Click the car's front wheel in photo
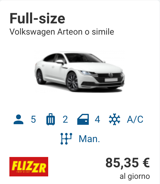This screenshot has width=160, height=184. (73, 82)
